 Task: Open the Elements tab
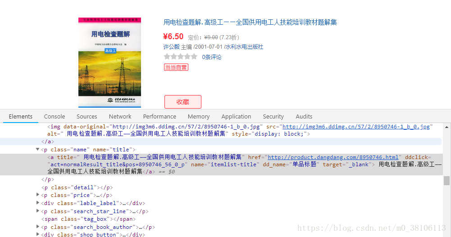20,117
